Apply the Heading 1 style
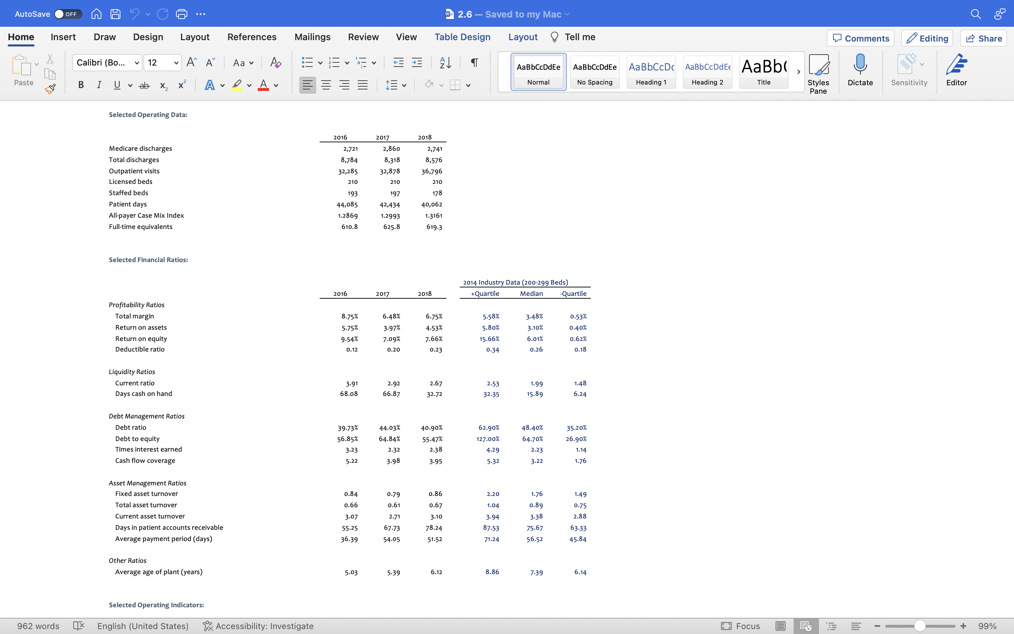The height and width of the screenshot is (634, 1014). pos(651,71)
